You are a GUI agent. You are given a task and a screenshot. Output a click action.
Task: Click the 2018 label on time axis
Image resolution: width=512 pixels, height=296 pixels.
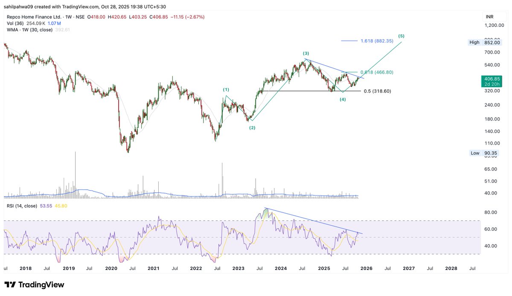coord(25,269)
